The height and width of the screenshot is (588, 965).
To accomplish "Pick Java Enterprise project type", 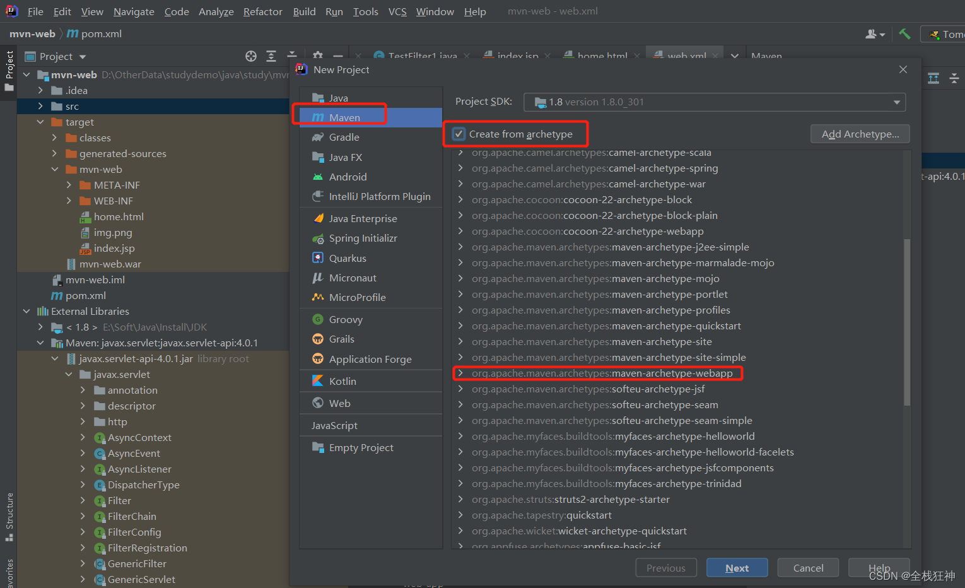I will pyautogui.click(x=371, y=218).
